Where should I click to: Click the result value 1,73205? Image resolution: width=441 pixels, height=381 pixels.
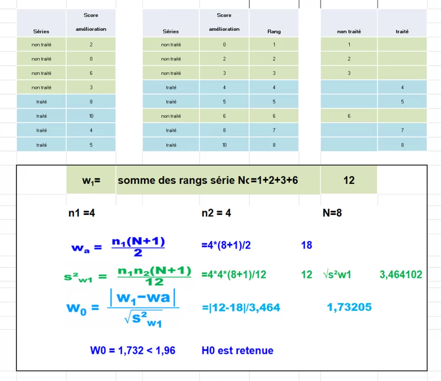349,307
